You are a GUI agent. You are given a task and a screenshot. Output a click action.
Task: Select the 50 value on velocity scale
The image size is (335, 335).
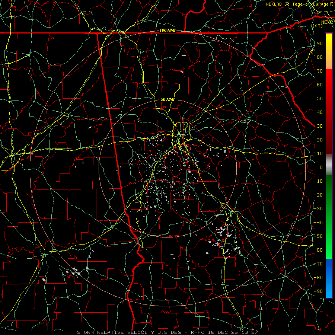tap(320, 99)
